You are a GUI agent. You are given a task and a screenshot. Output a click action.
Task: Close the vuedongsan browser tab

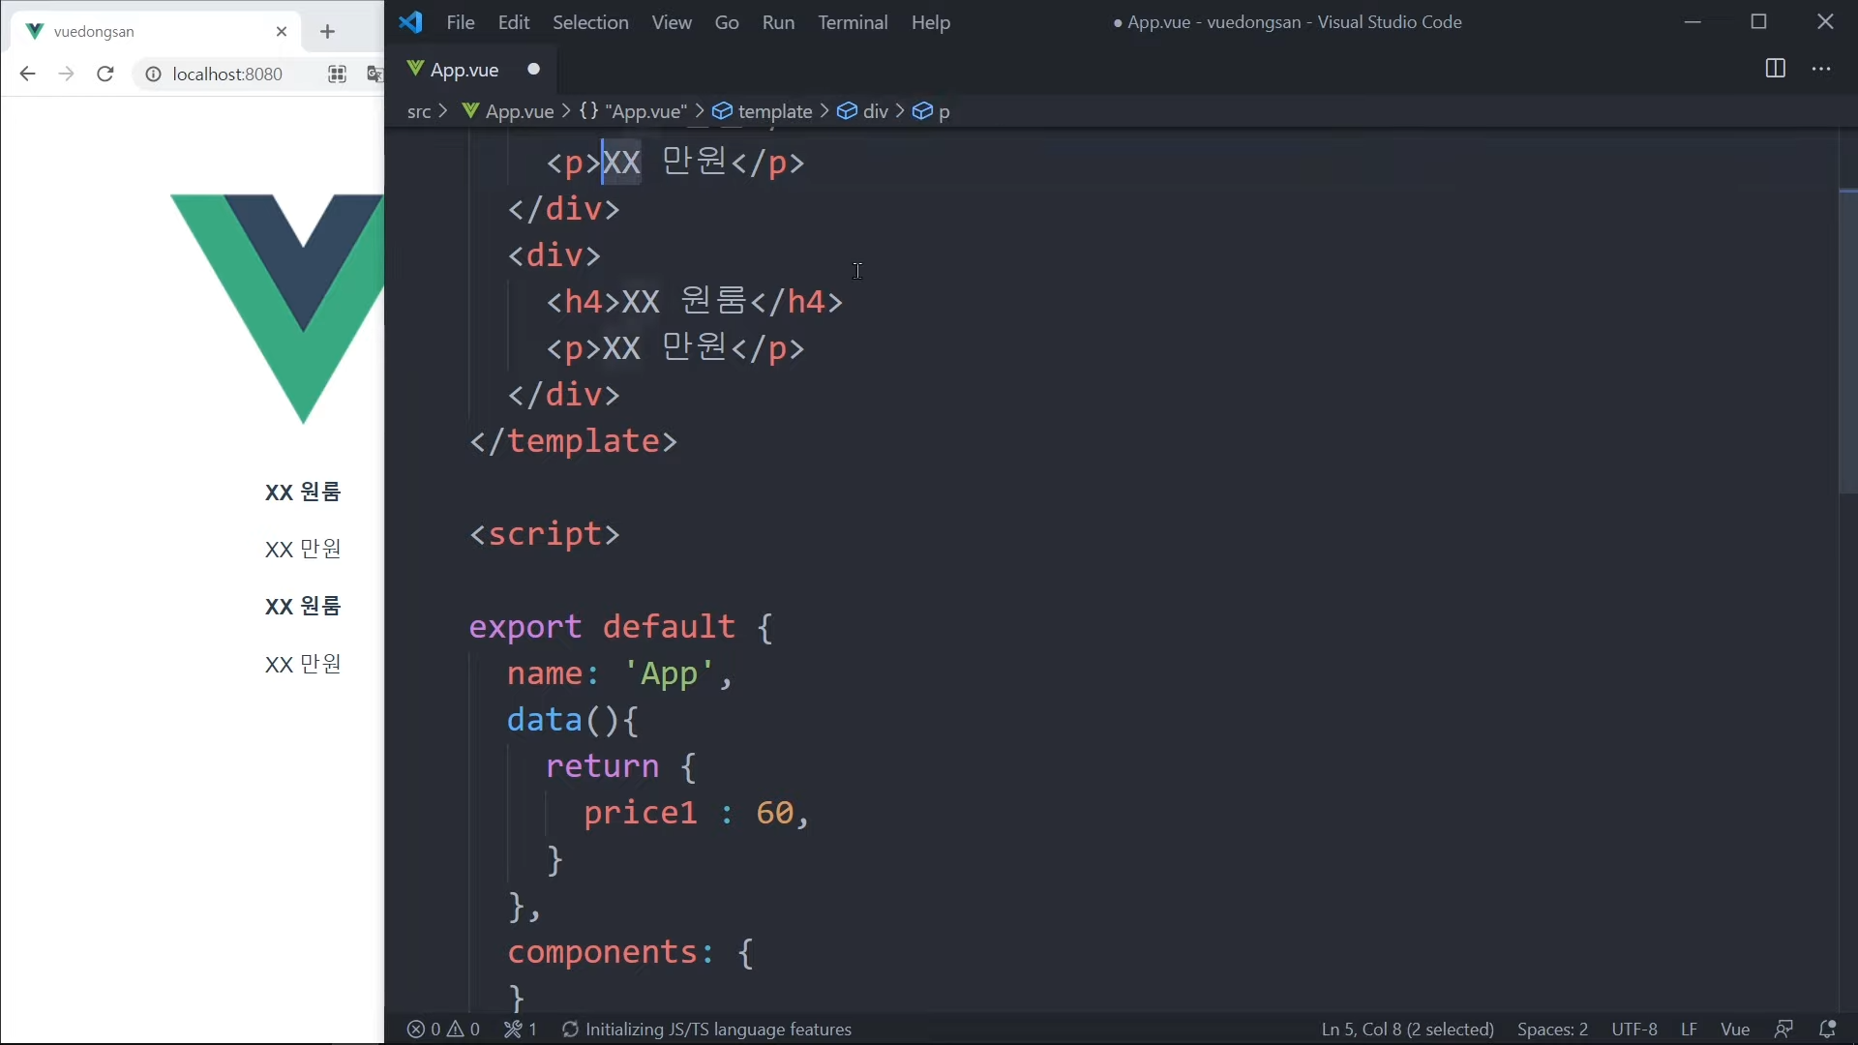pyautogui.click(x=282, y=32)
